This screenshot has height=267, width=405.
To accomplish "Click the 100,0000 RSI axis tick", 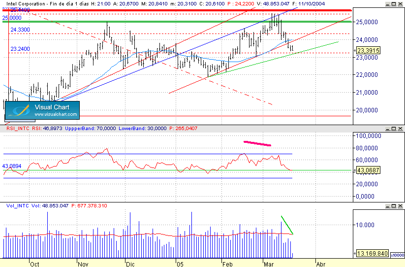I will (368, 136).
